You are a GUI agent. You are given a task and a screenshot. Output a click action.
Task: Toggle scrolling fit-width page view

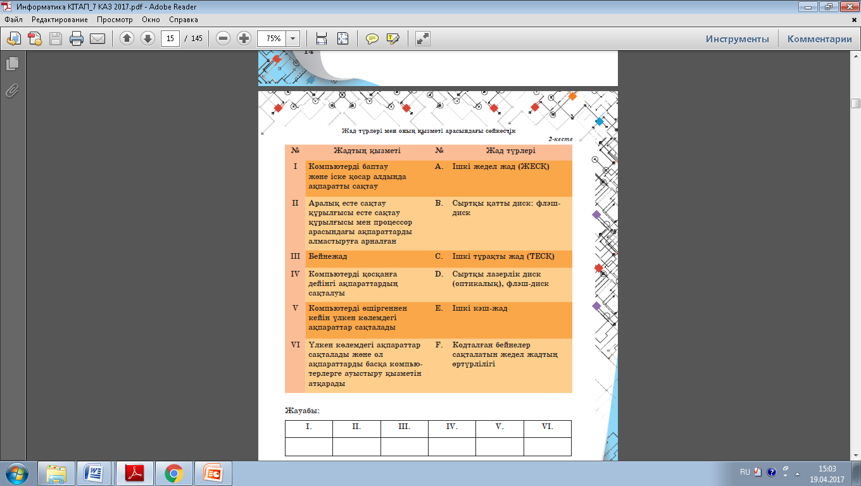coord(322,39)
